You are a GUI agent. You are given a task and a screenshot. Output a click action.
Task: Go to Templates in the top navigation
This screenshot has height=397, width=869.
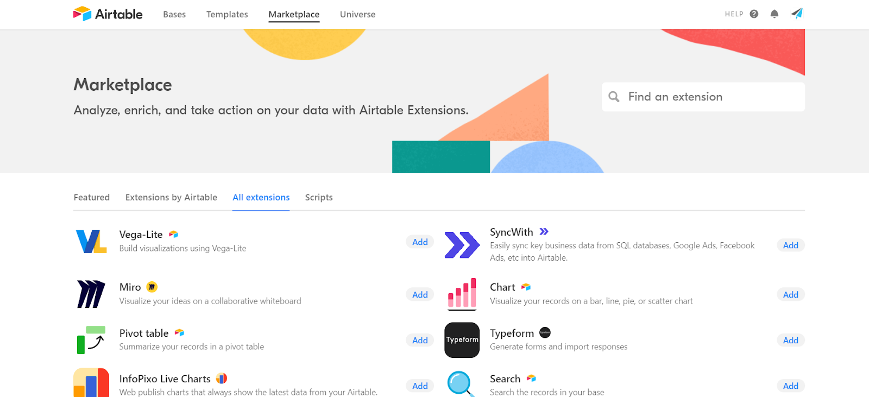coord(227,14)
